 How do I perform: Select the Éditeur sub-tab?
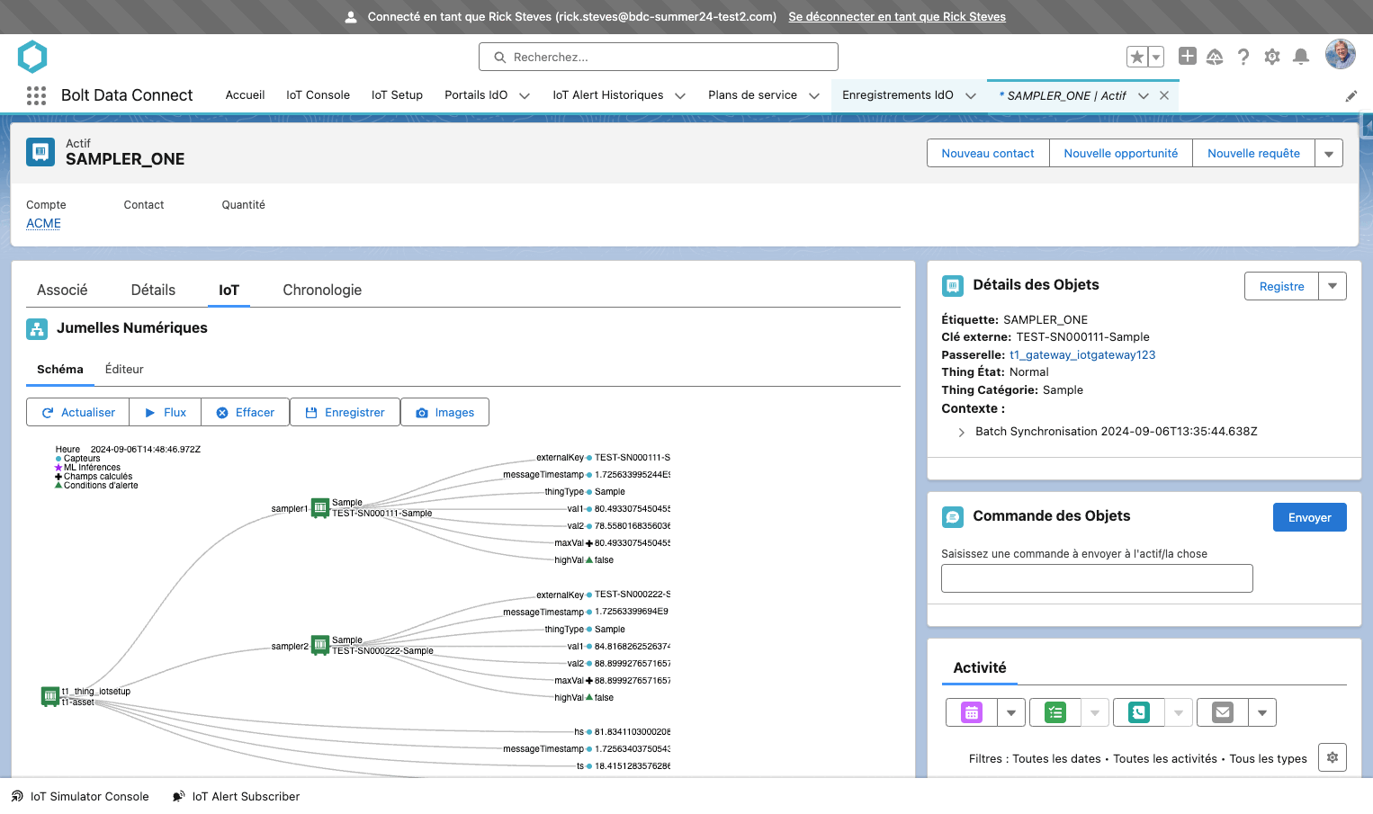124,369
